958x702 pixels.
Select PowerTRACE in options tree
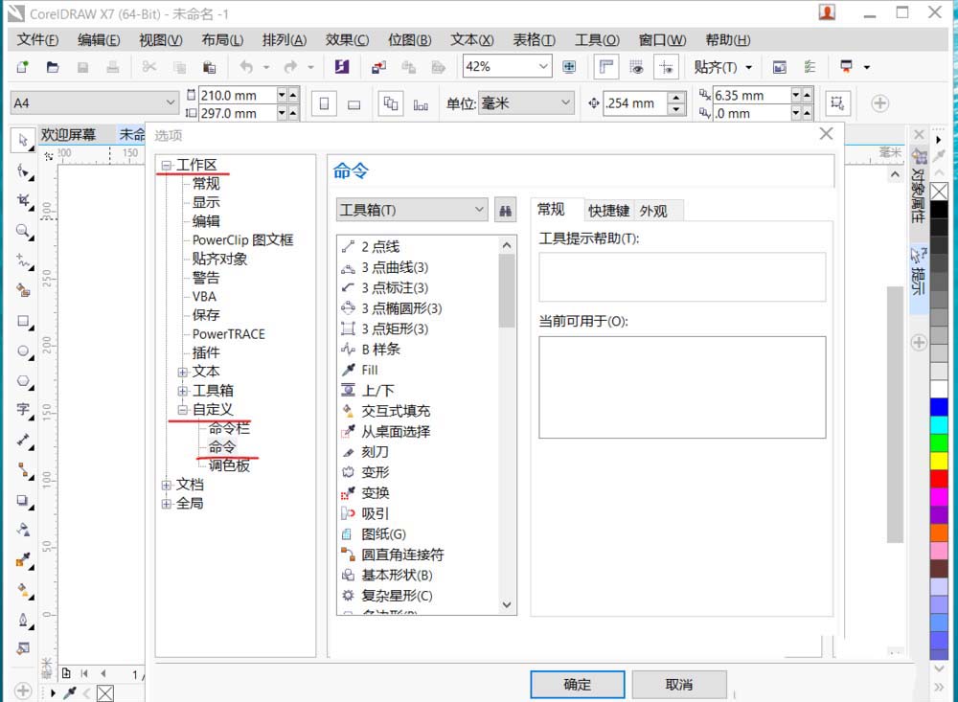(229, 334)
